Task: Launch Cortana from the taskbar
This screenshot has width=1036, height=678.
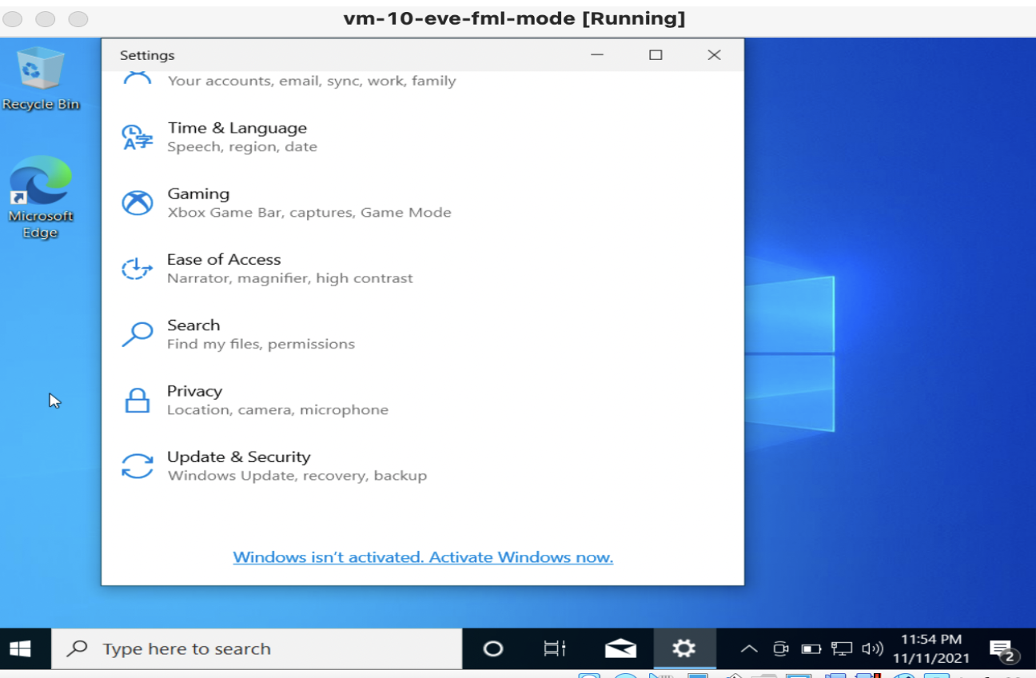Action: pyautogui.click(x=493, y=648)
